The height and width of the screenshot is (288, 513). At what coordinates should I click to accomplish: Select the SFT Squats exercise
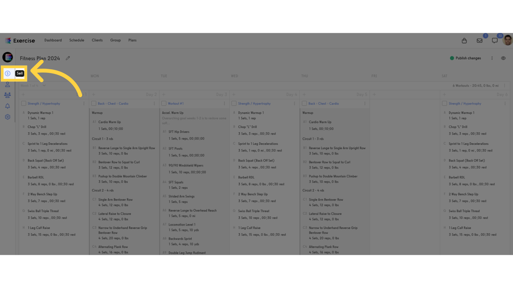[x=176, y=182]
